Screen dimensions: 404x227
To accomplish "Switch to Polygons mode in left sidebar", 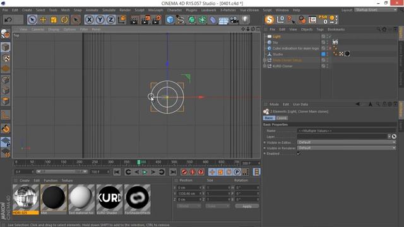I will pyautogui.click(x=6, y=101).
